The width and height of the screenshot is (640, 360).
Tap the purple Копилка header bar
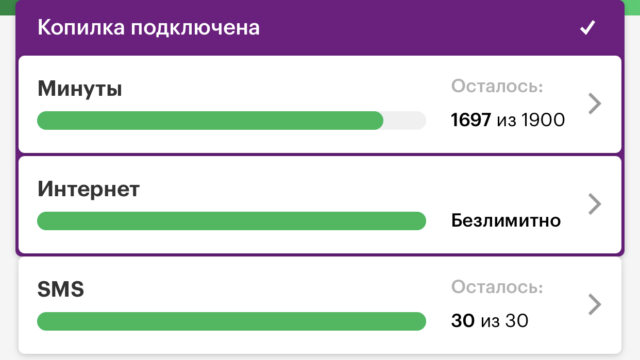pos(320,28)
